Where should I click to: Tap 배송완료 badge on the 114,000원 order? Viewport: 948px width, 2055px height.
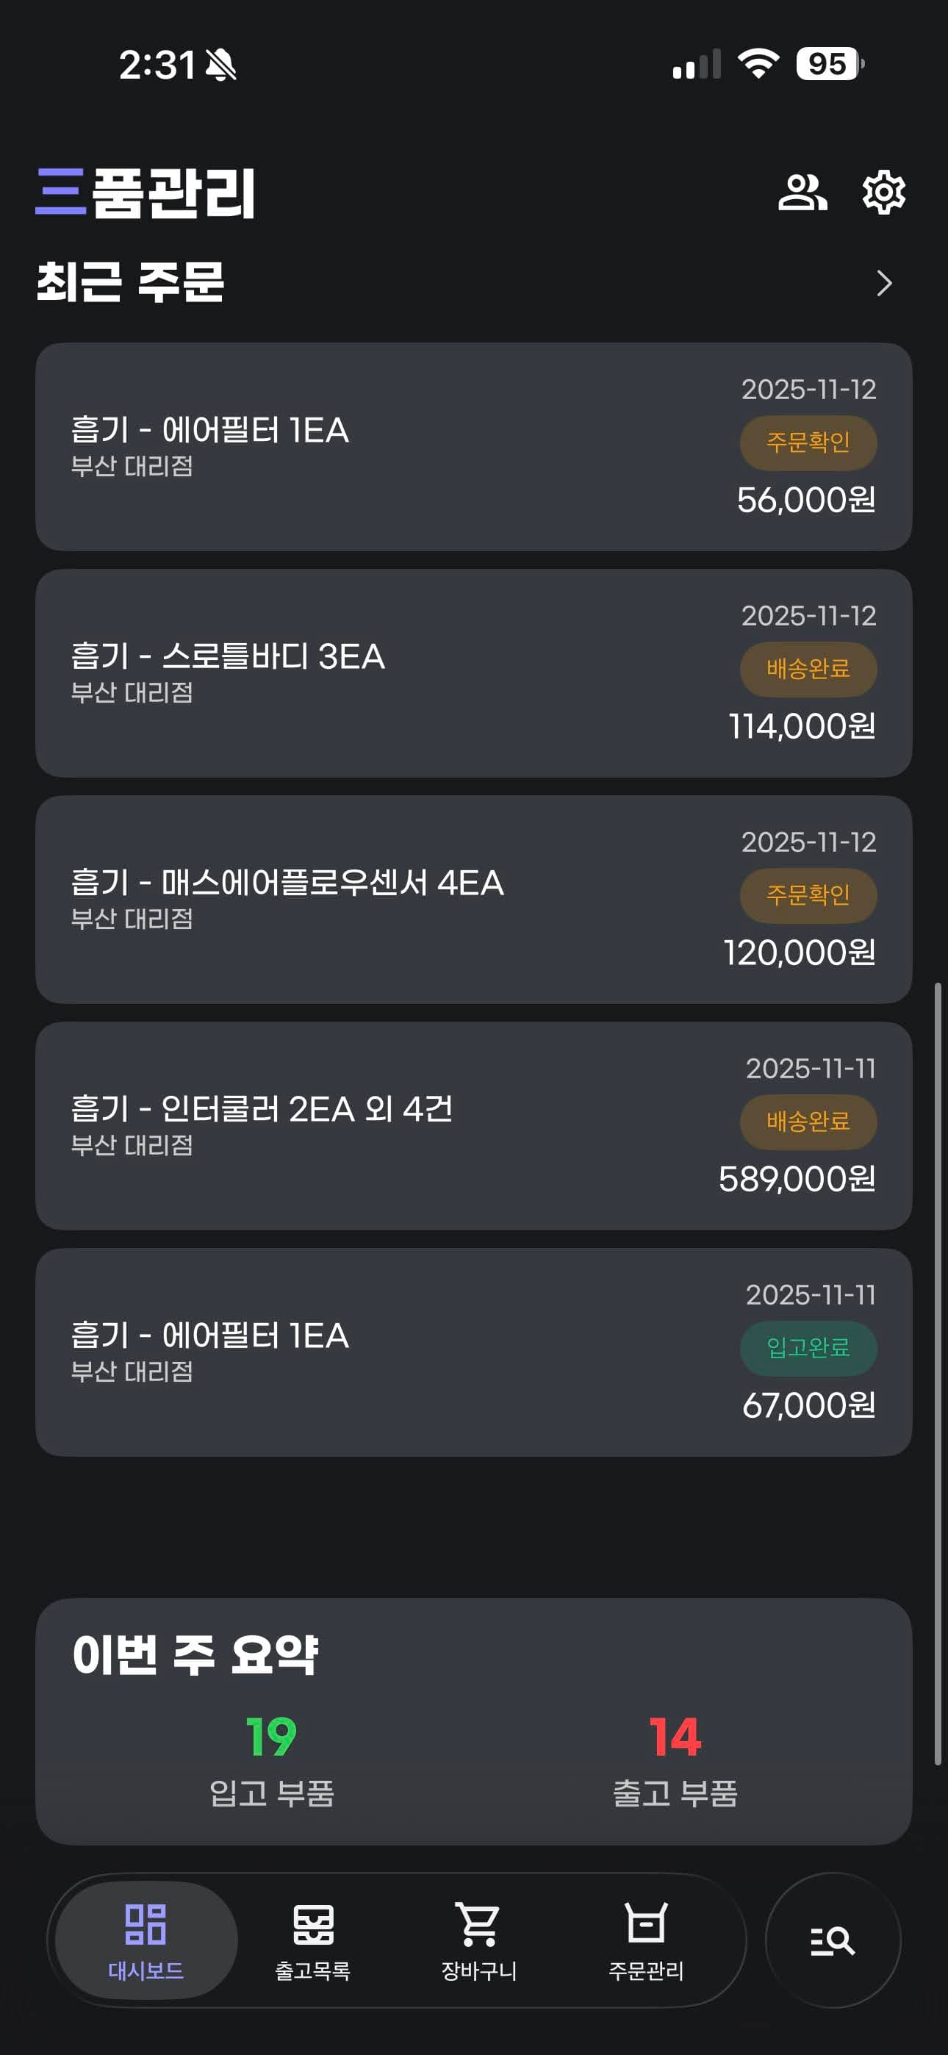pyautogui.click(x=808, y=669)
